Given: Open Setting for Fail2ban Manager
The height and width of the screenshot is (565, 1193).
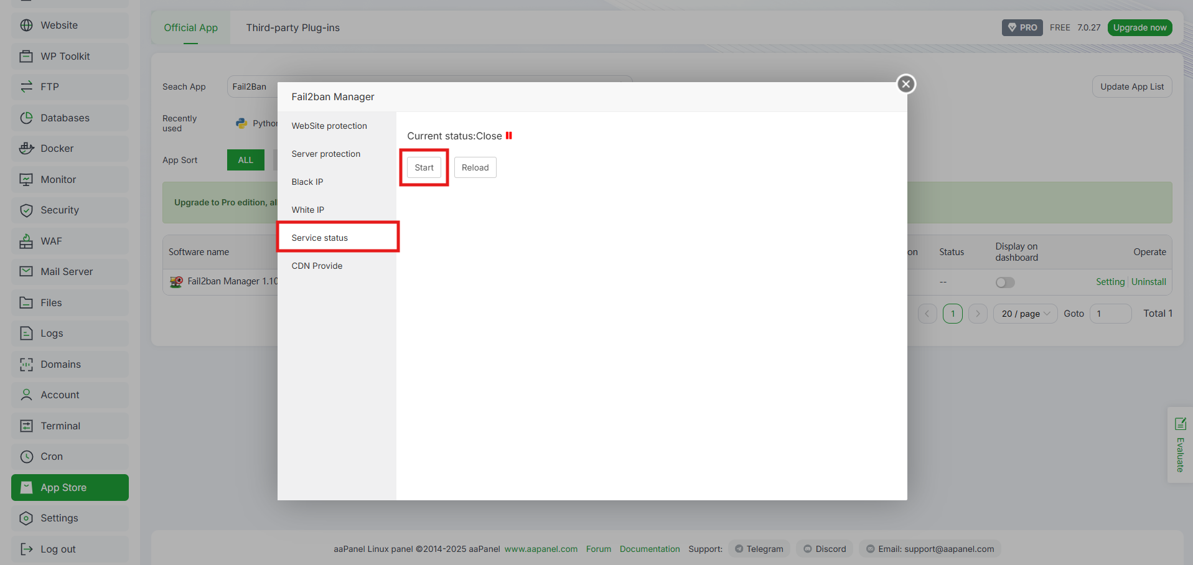Looking at the screenshot, I should tap(1110, 282).
